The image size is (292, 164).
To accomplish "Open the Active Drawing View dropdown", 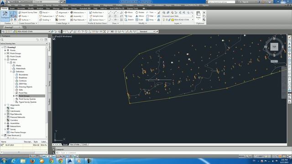I will click(24, 44).
